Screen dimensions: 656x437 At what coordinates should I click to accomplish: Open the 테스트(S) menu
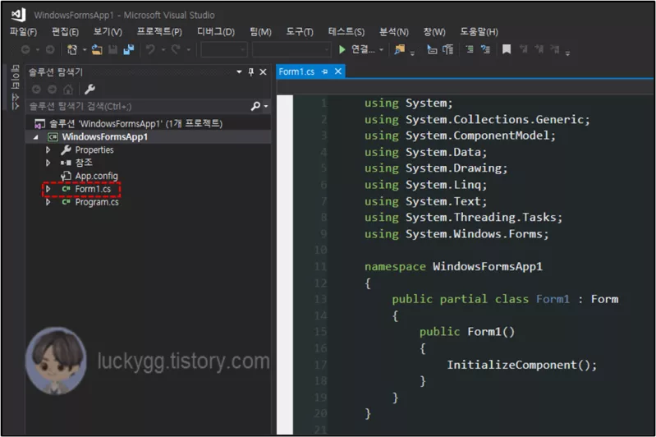coord(346,32)
